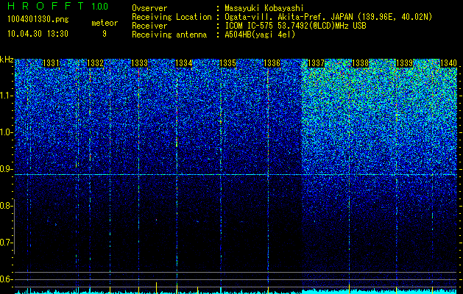Click the observer name Masayuki Kobayashi
Screen dimensions: 463x294
pyautogui.click(x=264, y=8)
